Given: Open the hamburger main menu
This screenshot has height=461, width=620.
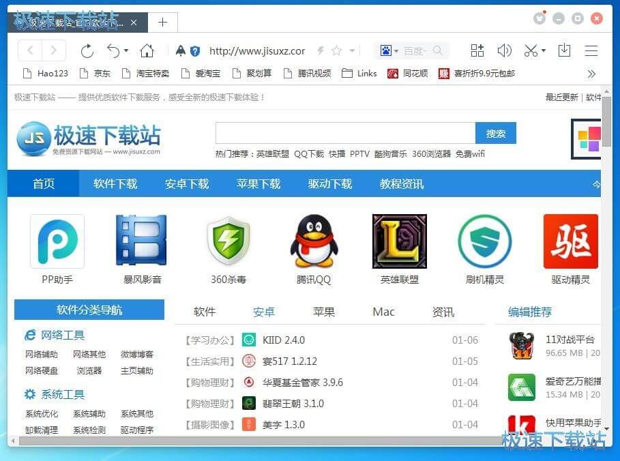Looking at the screenshot, I should coord(591,50).
